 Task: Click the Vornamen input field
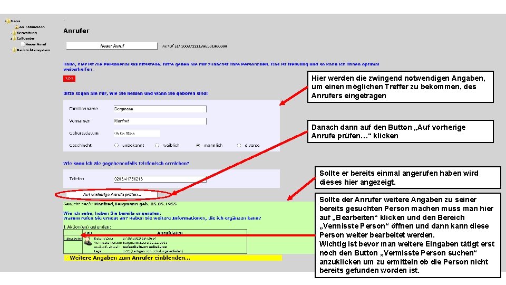point(160,121)
